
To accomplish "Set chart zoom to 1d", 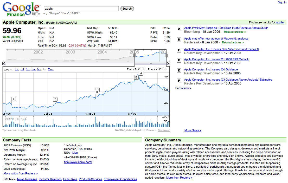I will 17,69.
